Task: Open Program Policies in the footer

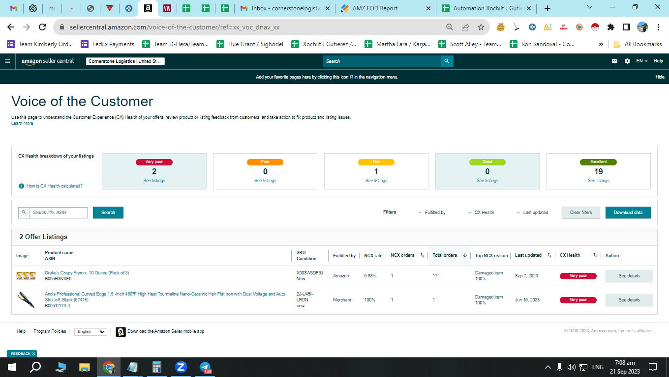Action: [x=50, y=331]
